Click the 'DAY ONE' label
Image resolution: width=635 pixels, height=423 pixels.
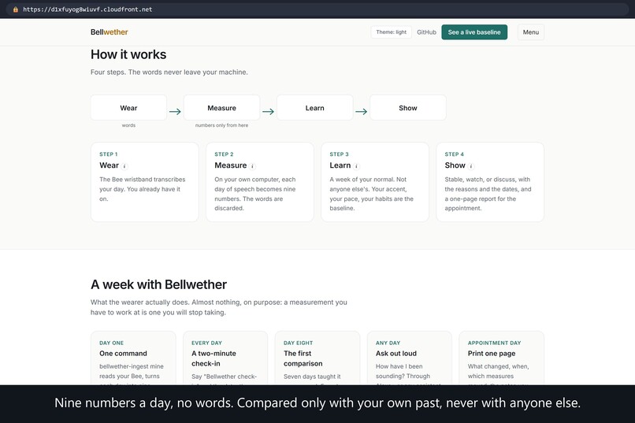pos(111,343)
